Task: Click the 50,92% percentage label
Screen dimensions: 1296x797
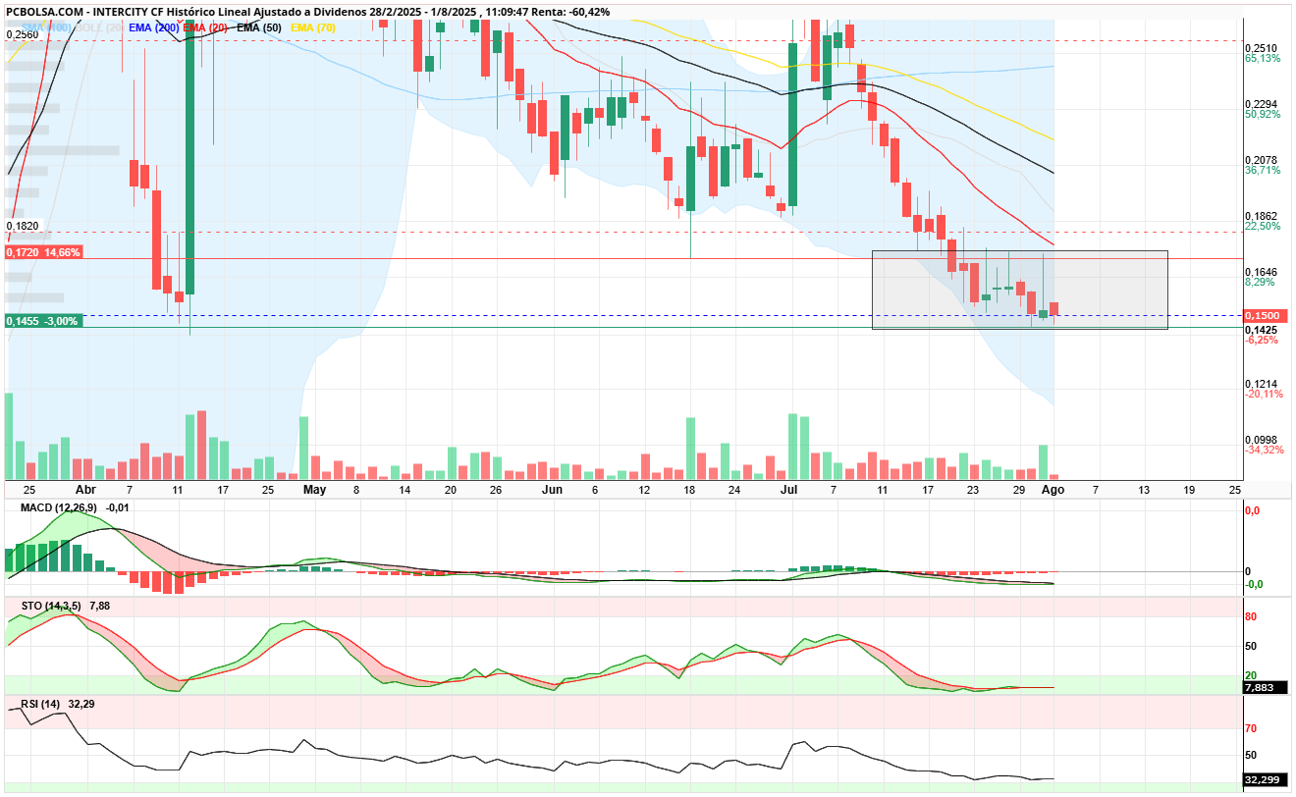Action: pyautogui.click(x=1263, y=115)
